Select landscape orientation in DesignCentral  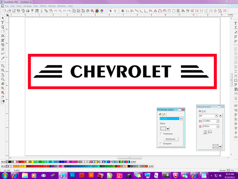(x=210, y=132)
